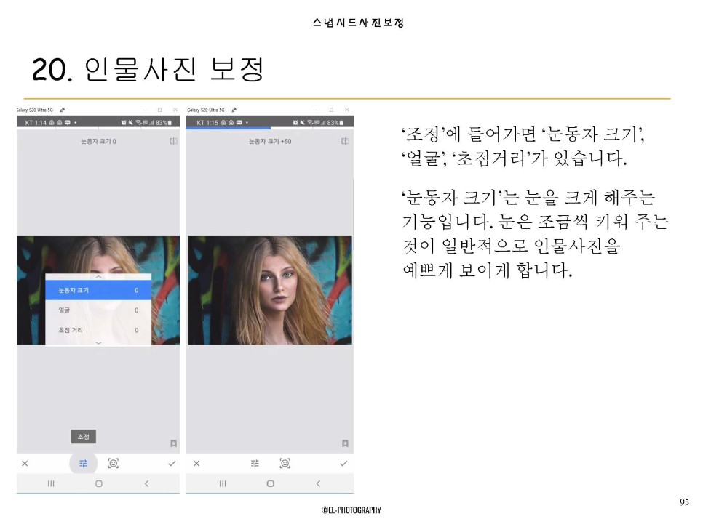The height and width of the screenshot is (527, 703).
Task: Click the bookmark icon in right phone
Action: tap(345, 443)
